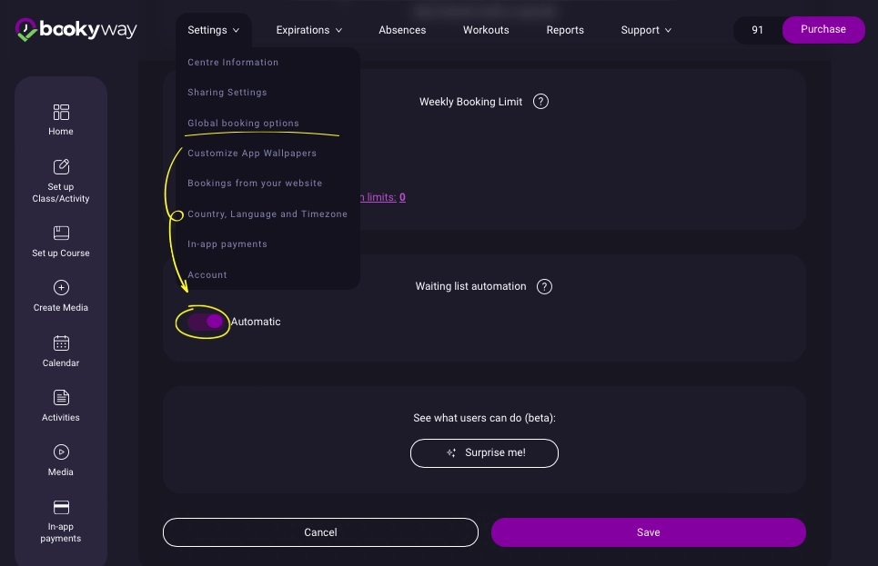Collapse the Settings dropdown menu

pos(213,30)
